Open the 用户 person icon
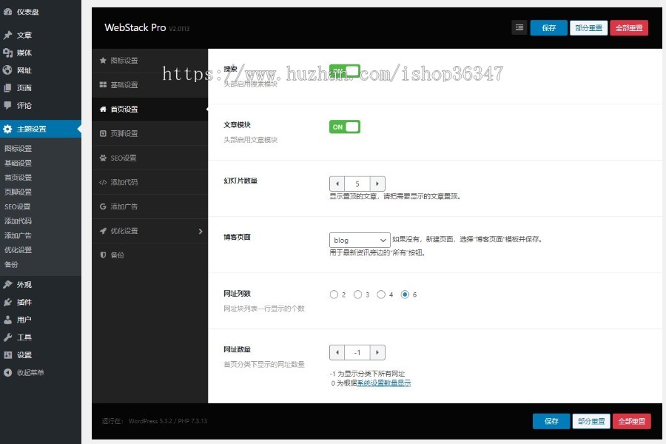Viewport: 666px width, 444px height. coord(7,320)
